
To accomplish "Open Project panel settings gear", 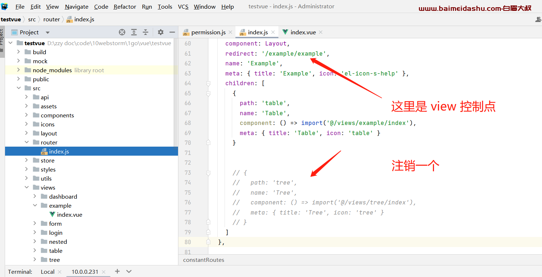I will (x=161, y=32).
